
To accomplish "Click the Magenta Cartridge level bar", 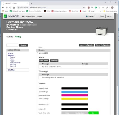I will 75,95.
